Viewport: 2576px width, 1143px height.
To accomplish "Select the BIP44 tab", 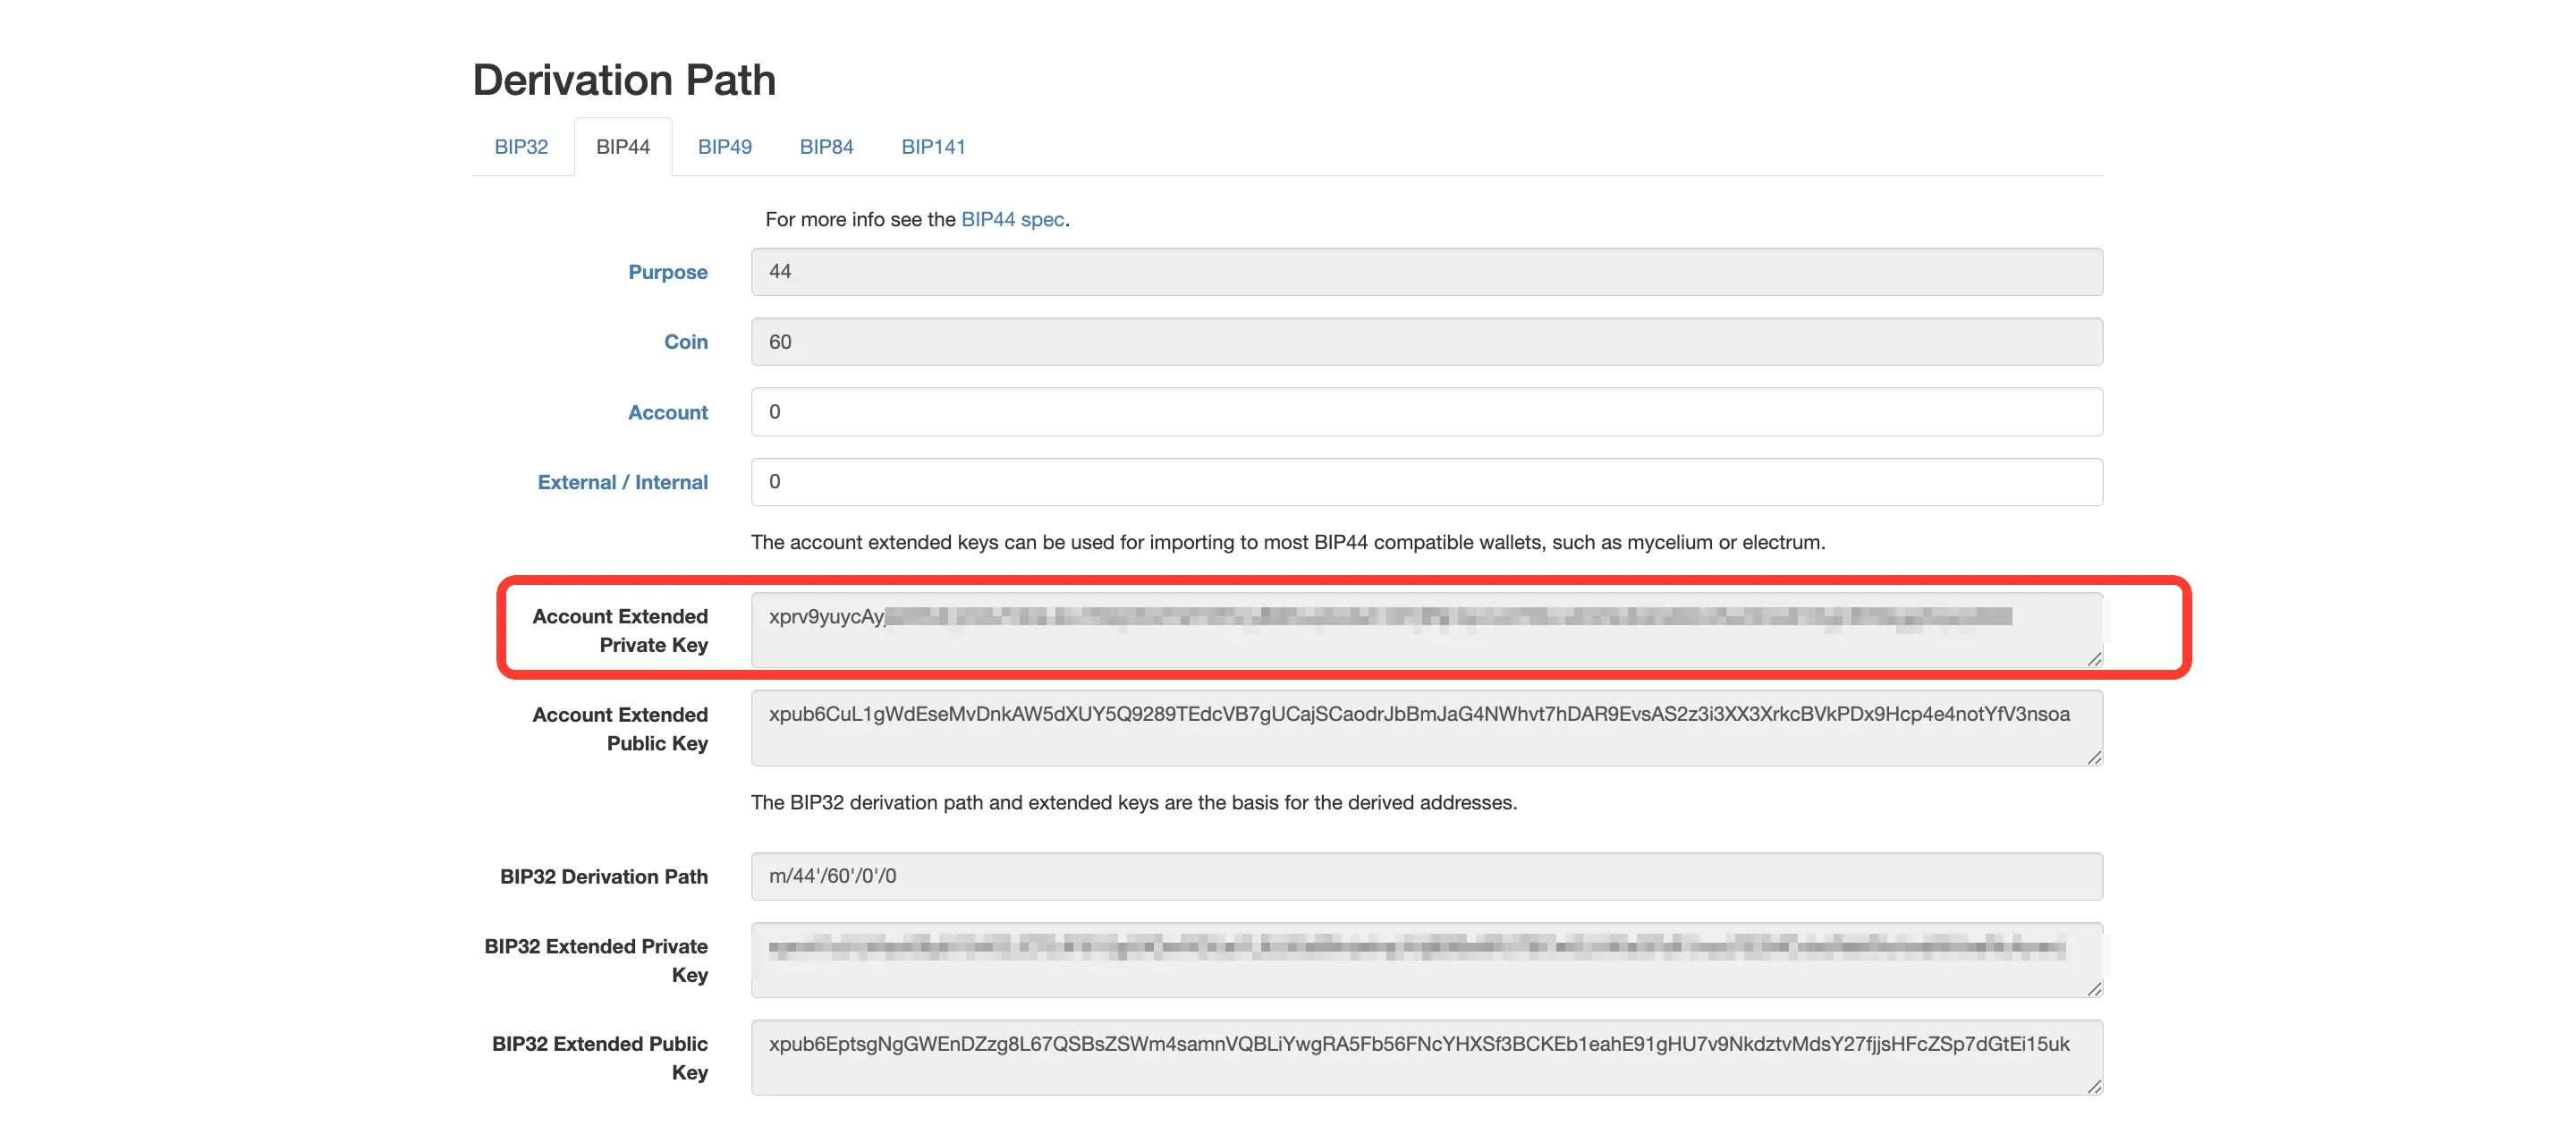I will (623, 147).
